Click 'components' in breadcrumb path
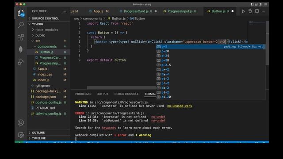The image size is (283, 159). click(92, 19)
